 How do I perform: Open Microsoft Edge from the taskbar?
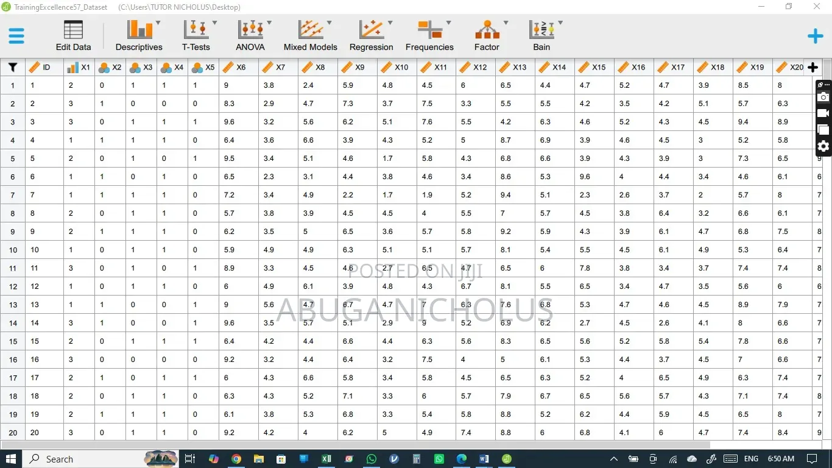[462, 459]
